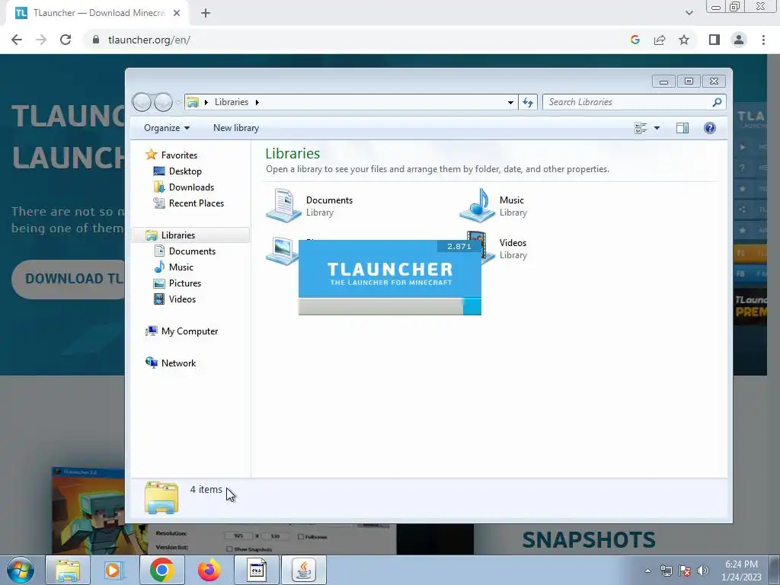
Task: Click New library button
Action: tap(236, 128)
